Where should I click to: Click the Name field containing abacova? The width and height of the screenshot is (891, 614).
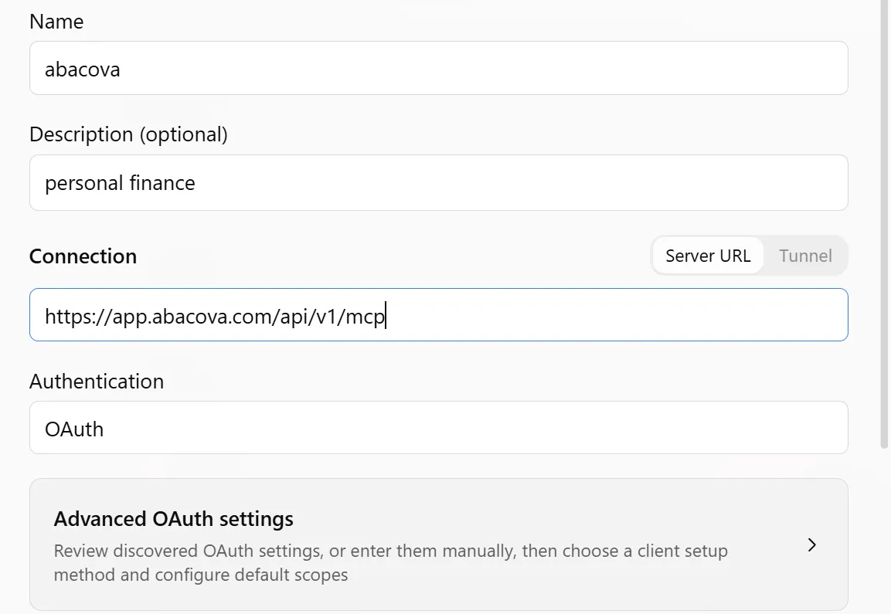click(x=439, y=68)
